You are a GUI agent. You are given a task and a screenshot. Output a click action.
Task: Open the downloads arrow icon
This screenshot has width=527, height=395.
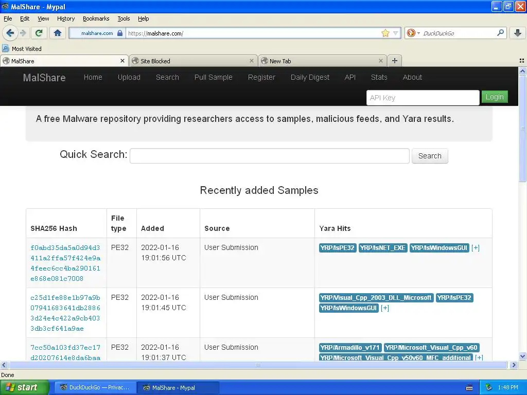518,33
